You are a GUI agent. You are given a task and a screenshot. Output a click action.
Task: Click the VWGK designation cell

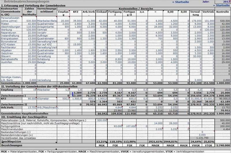tap(196, 145)
